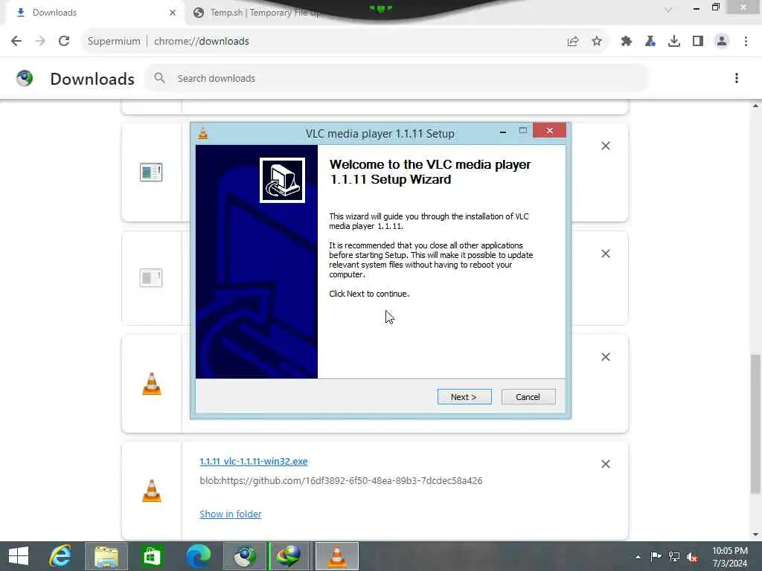Open Microsoft Edge from taskbar

click(198, 556)
